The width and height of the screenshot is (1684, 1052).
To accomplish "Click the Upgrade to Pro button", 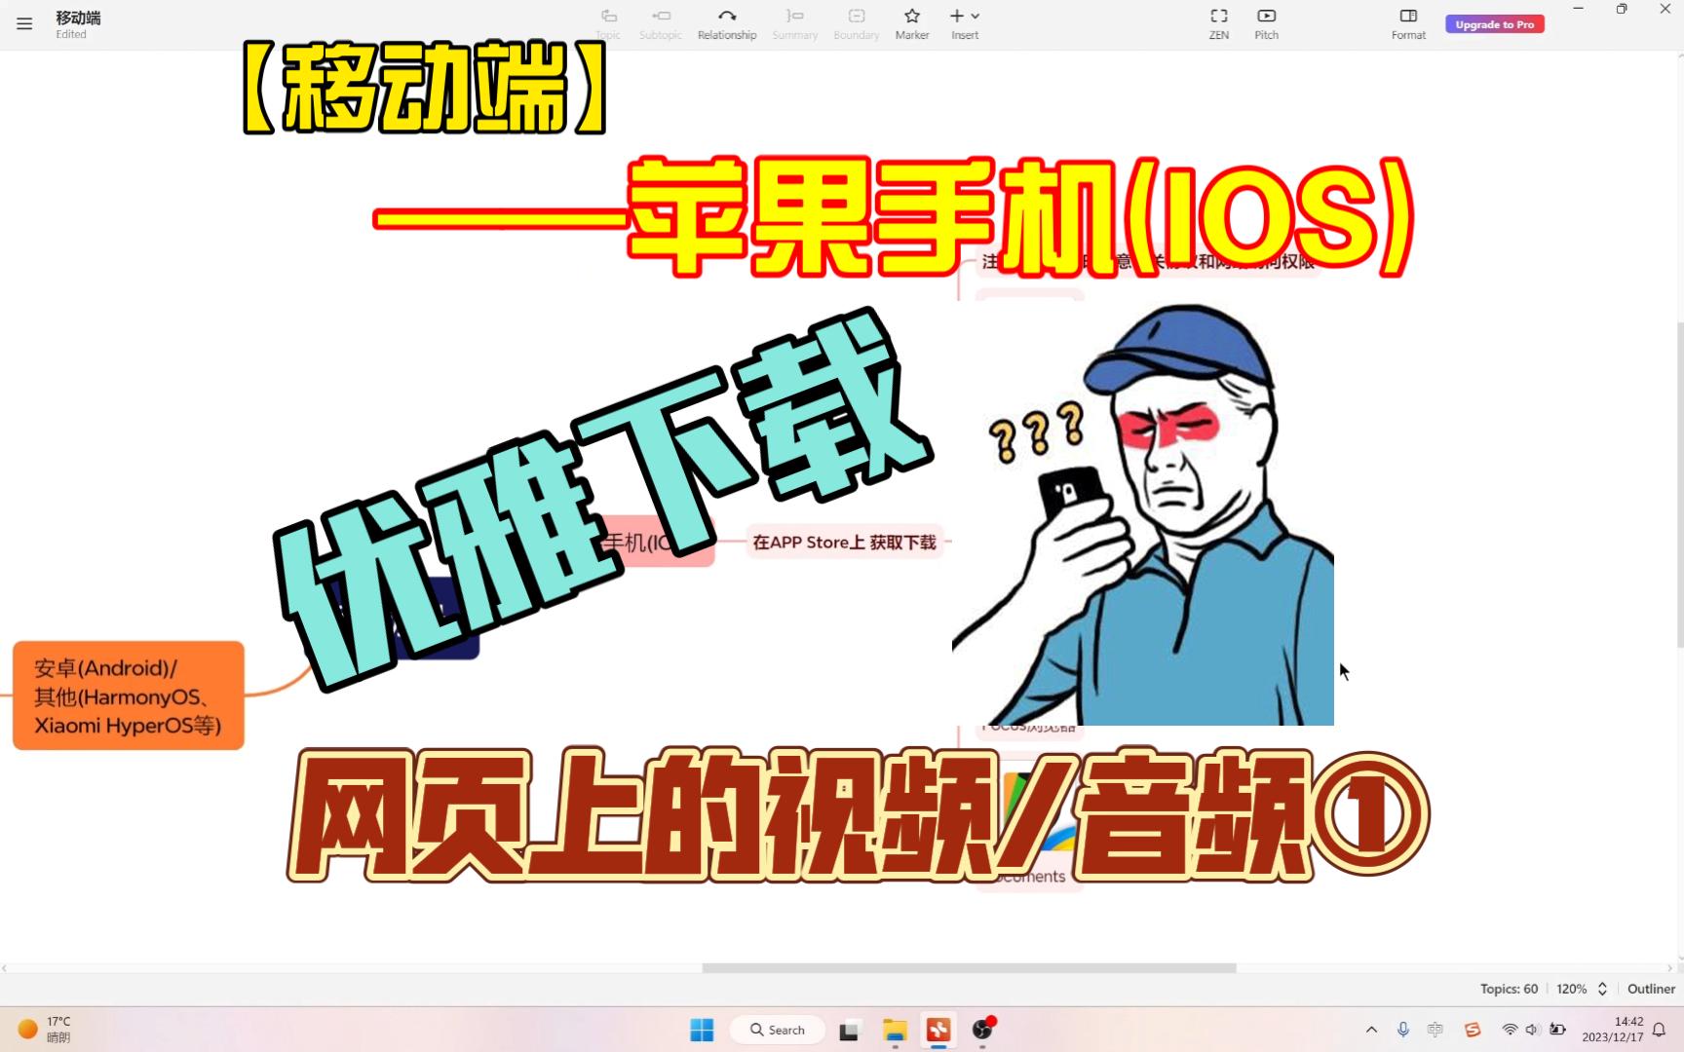I will tap(1495, 24).
